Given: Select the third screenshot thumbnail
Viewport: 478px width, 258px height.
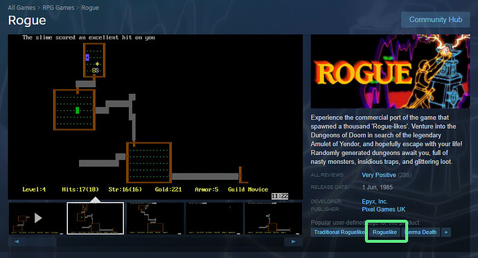Looking at the screenshot, I should 155,218.
